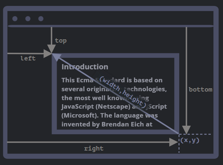The width and height of the screenshot is (223, 165).
Task: Click the middle dot in the window title bar
Action: (x=28, y=19)
